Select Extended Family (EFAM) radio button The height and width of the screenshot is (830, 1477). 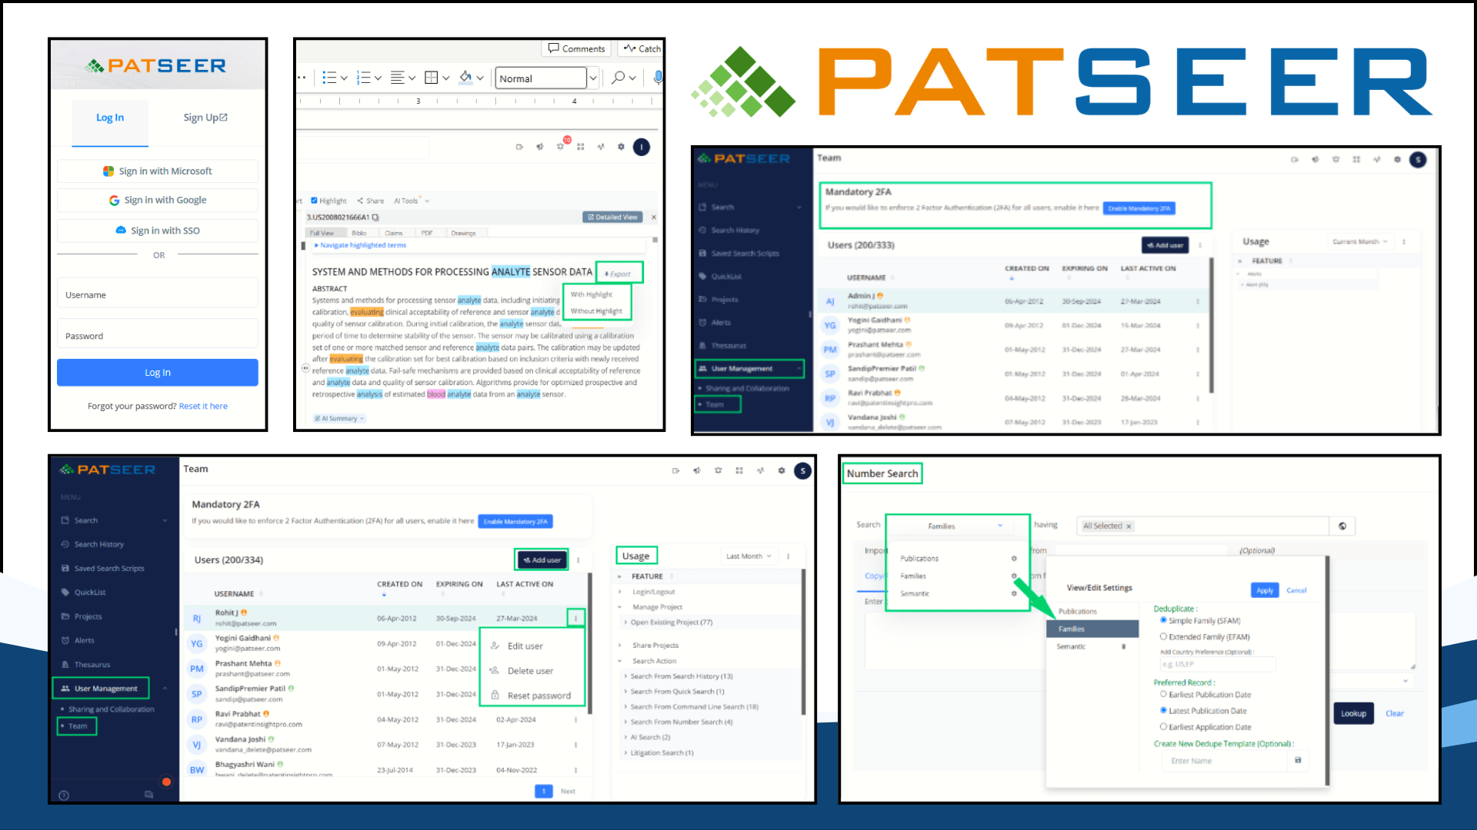tap(1163, 636)
